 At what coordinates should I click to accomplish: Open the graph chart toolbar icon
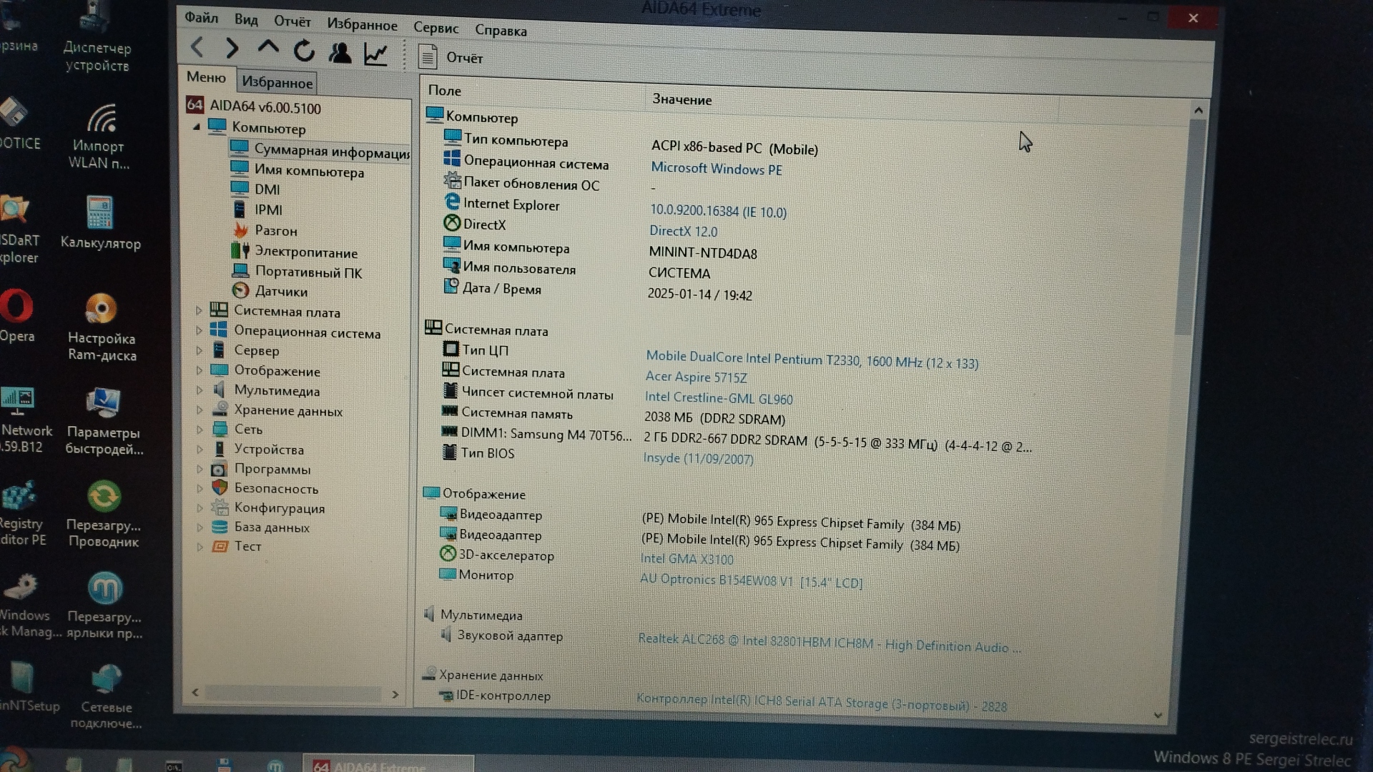[376, 54]
